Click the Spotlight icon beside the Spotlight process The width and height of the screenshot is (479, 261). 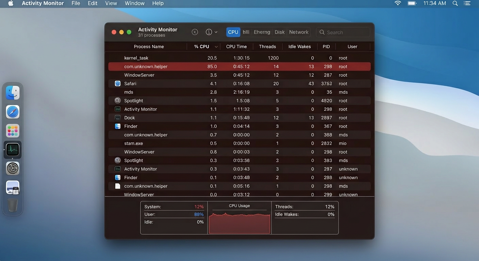(x=117, y=100)
